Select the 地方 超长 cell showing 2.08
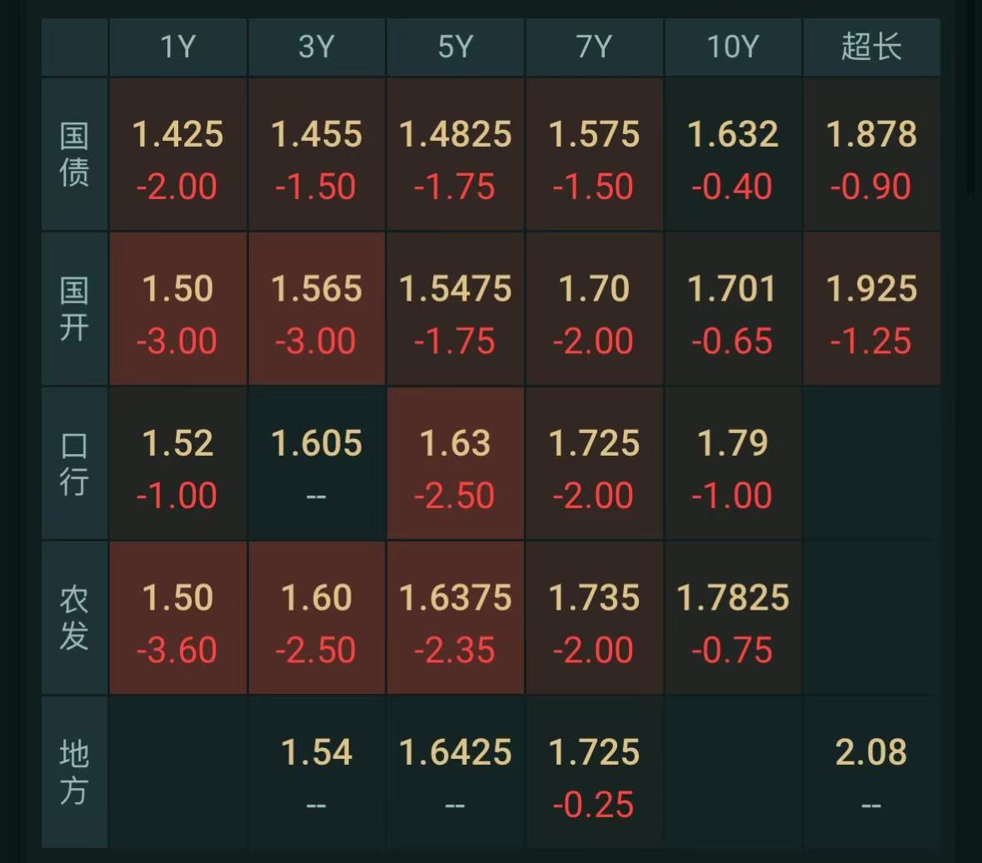982x863 pixels. point(872,772)
